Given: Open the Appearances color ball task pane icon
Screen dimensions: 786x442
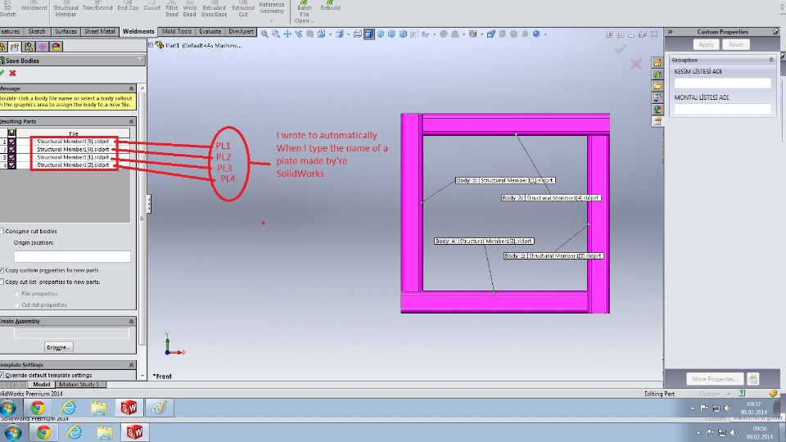Looking at the screenshot, I should click(657, 109).
